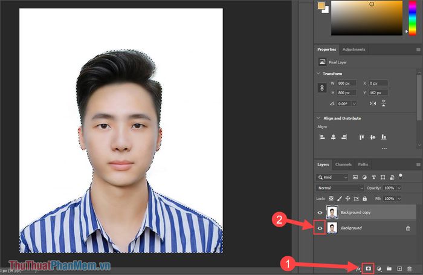Create a new layer group folder
Viewport: 423px width, 275px height.
(x=389, y=268)
